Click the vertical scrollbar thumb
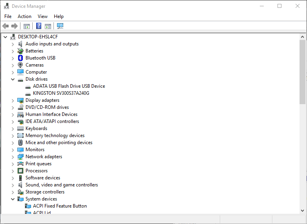Viewport: 307px width, 224px height. [x=302, y=72]
